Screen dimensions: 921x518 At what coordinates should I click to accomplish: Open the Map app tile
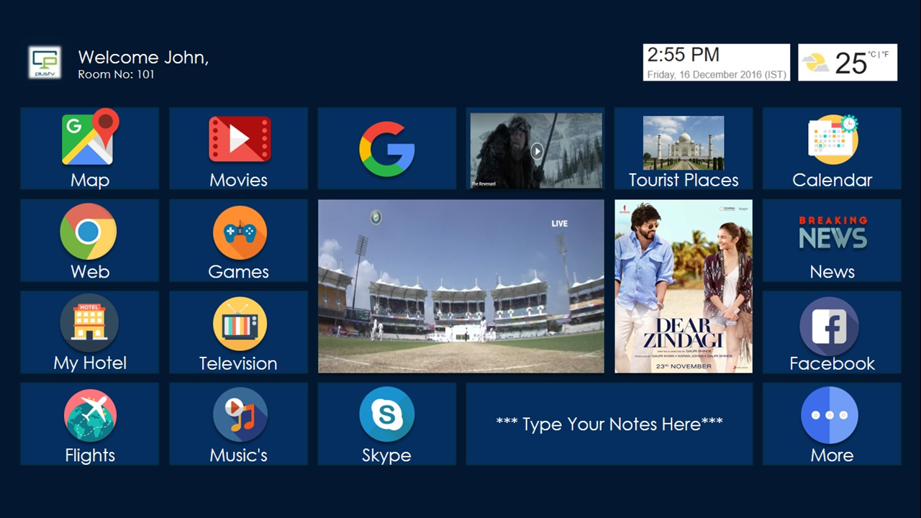(89, 149)
